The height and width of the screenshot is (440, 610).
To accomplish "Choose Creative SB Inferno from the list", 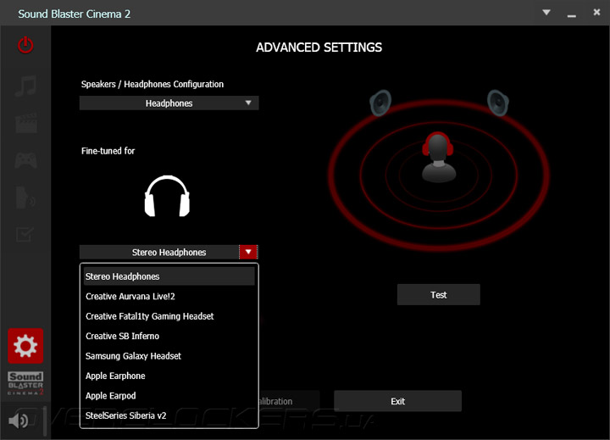I will 169,336.
